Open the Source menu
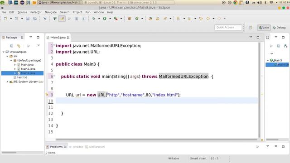The height and width of the screenshot is (163, 290). 22,12
